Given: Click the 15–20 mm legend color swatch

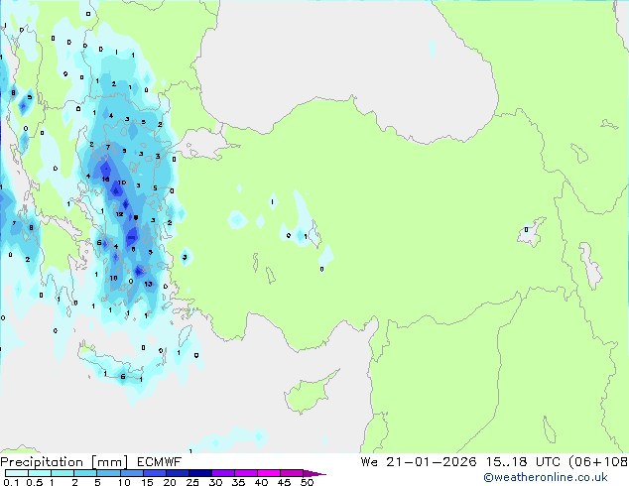Looking at the screenshot, I should (154, 473).
